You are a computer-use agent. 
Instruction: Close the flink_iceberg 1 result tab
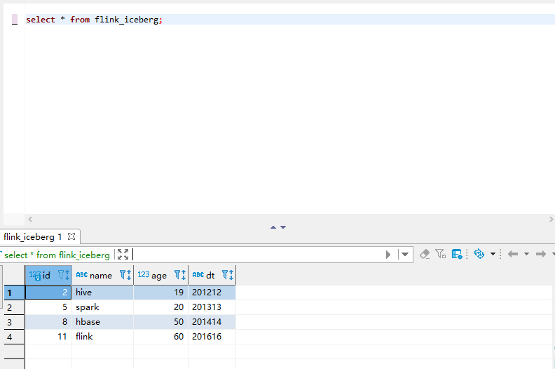point(71,237)
